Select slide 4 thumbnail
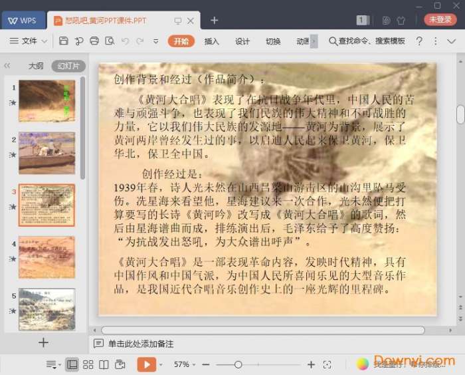 (x=47, y=257)
